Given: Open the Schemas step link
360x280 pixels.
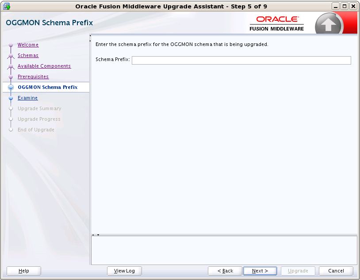Looking at the screenshot, I should coord(28,55).
